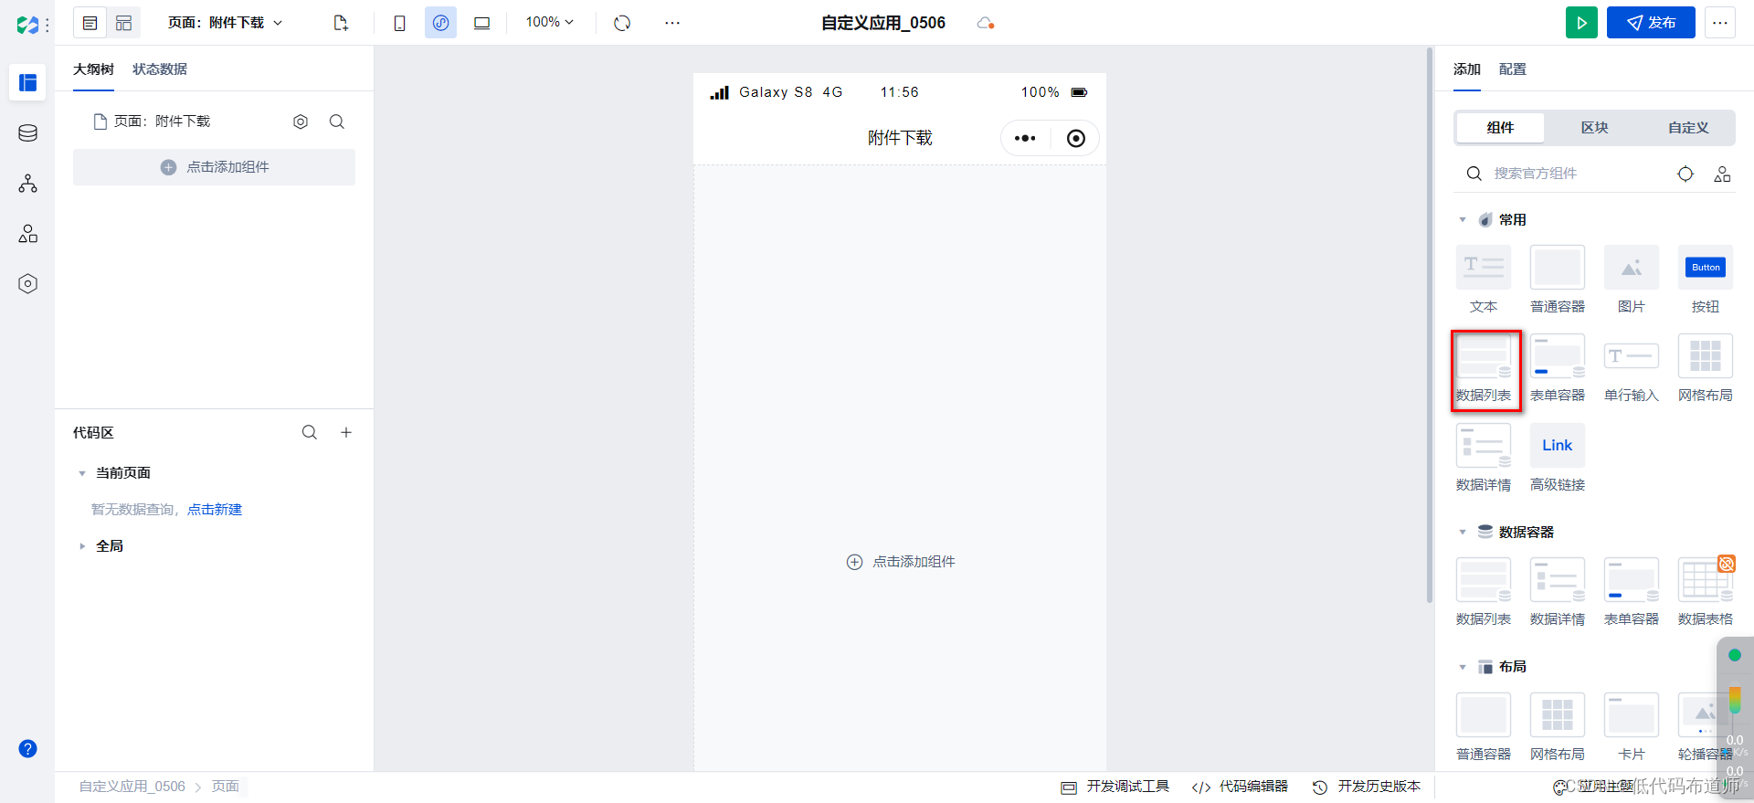The image size is (1754, 803).
Task: Switch to 添加 tab
Action: [1466, 69]
